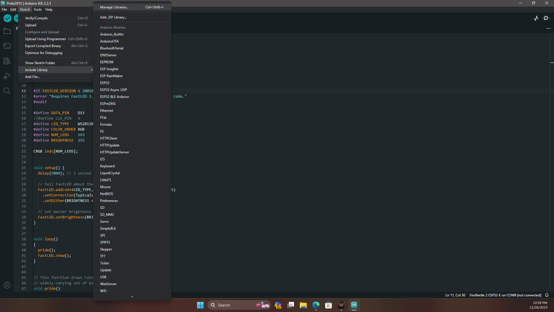Include the Arduino_BuiltIn library
This screenshot has height=312, width=554.
point(132,34)
